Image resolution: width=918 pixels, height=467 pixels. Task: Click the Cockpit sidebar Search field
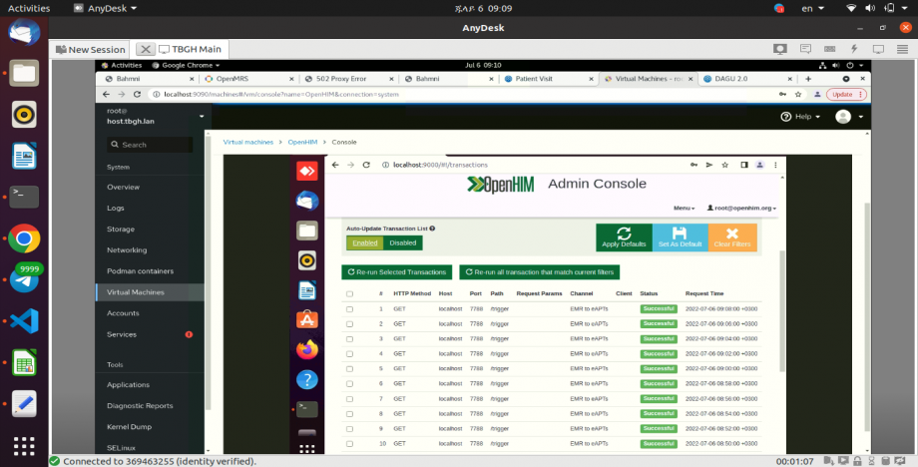point(155,145)
